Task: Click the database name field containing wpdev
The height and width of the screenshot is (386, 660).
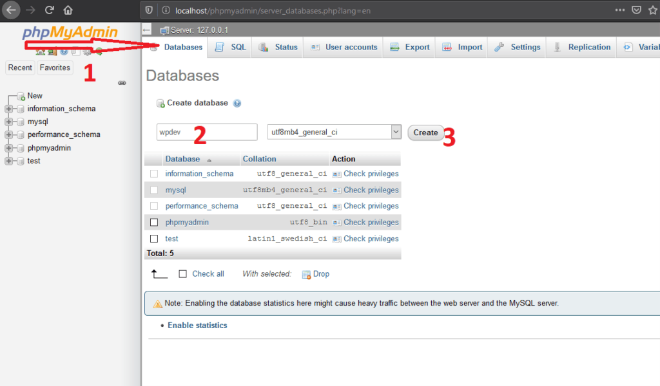Action: pos(207,132)
